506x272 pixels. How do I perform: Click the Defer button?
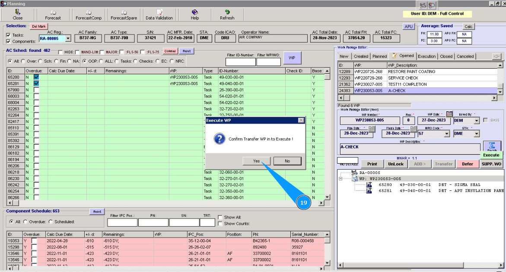[467, 164]
